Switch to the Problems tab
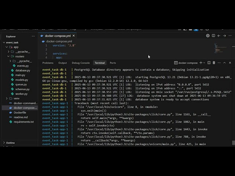The width and height of the screenshot is (235, 176). point(48,63)
